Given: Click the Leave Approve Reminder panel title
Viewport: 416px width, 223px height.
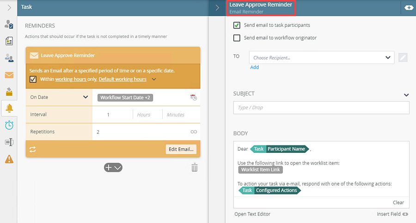Looking at the screenshot, I should click(261, 5).
